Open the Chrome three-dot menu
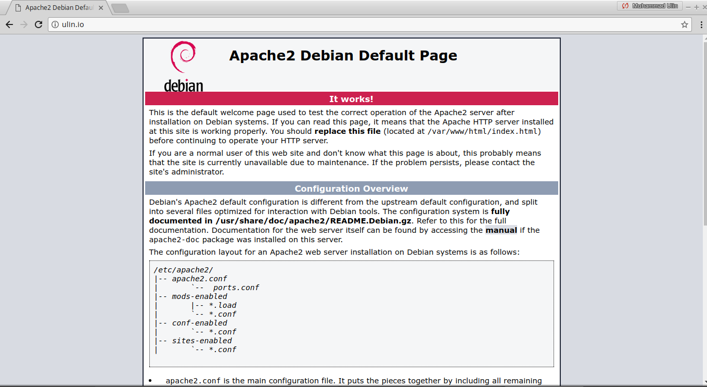The image size is (707, 387). tap(701, 24)
